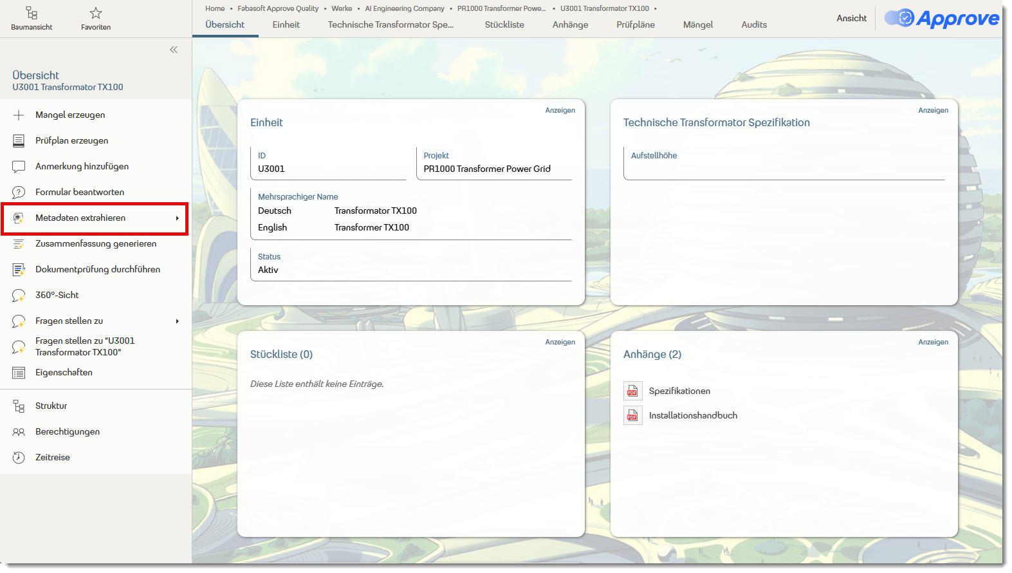Click Anzeigen on the Einheit card
Screen dimensions: 1012x573
pyautogui.click(x=560, y=110)
